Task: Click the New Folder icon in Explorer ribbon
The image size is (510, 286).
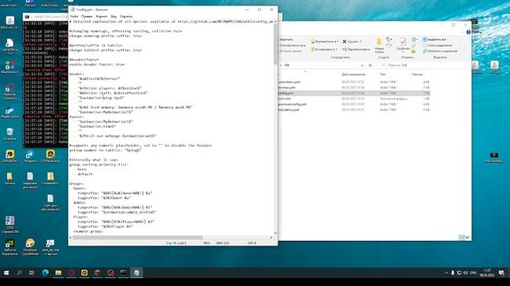Action: click(x=379, y=41)
